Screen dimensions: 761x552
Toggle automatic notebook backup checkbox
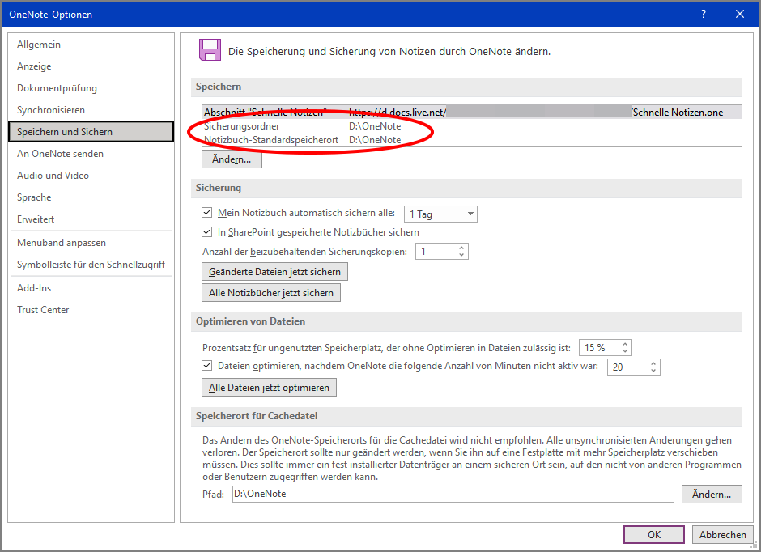(206, 212)
